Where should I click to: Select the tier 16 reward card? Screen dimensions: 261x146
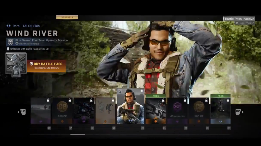(x=41, y=111)
